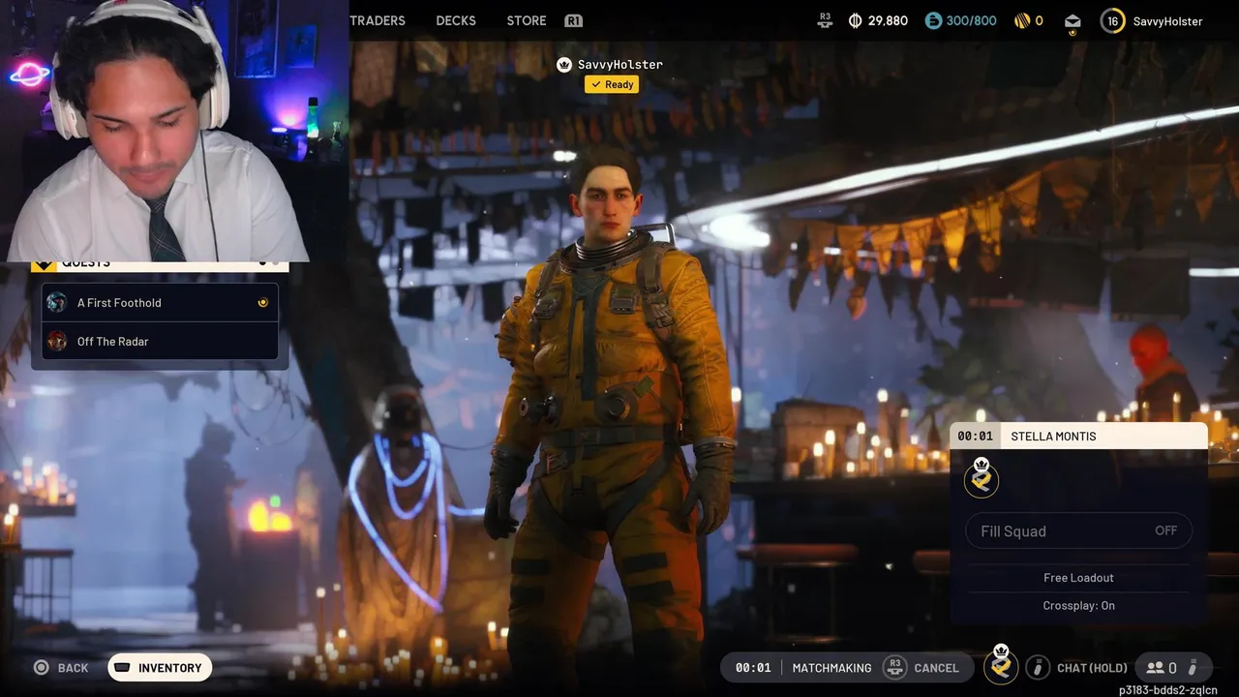
Task: Open SavvyHolster profile in top bar
Action: coord(1167,21)
